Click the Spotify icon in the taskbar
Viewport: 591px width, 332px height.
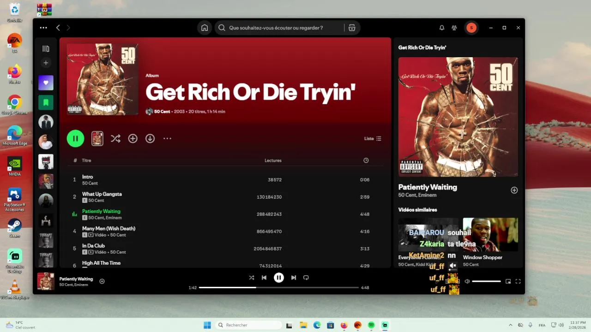(371, 325)
